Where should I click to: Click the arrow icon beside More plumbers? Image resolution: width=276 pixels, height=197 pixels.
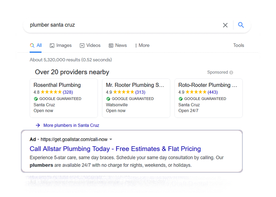click(x=38, y=125)
